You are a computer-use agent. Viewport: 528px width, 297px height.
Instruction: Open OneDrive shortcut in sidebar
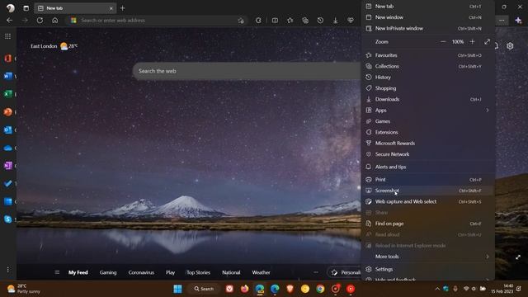click(x=7, y=148)
